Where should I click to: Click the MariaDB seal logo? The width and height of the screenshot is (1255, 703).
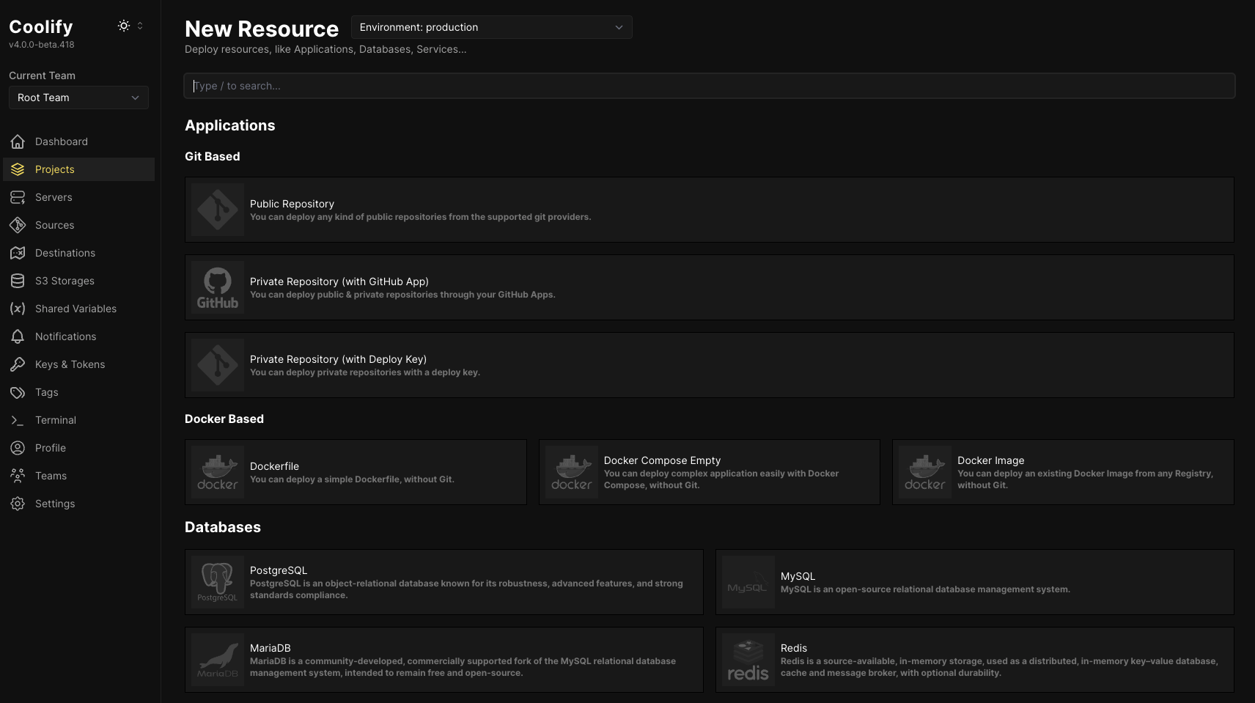[218, 660]
